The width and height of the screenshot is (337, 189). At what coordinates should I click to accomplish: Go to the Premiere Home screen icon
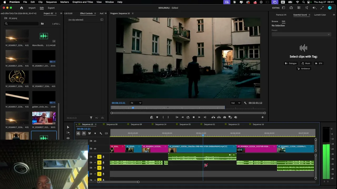pyautogui.click(x=22, y=8)
